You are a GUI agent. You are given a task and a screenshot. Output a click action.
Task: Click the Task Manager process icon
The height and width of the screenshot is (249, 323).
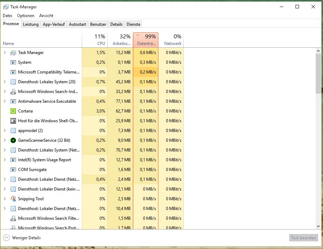click(x=13, y=53)
